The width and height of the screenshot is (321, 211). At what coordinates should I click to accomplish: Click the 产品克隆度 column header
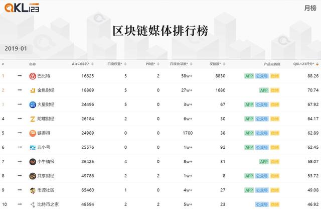272,64
